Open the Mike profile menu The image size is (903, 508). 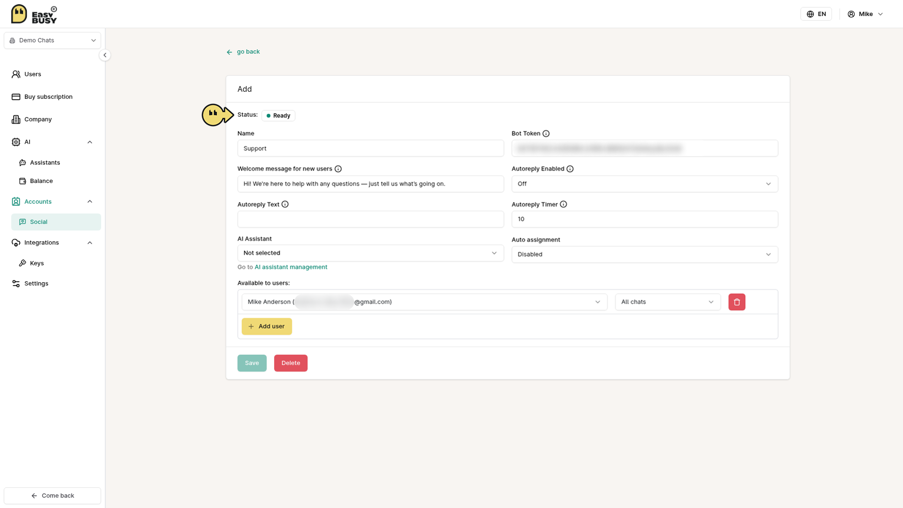(865, 14)
